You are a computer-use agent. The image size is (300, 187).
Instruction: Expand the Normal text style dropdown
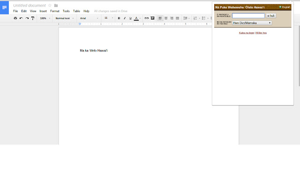click(x=64, y=18)
